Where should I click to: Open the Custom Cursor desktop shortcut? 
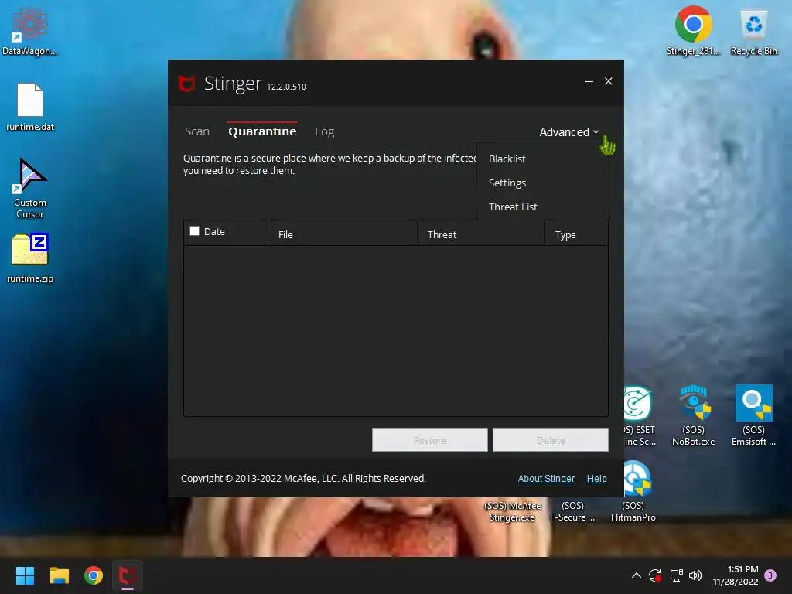tap(30, 188)
